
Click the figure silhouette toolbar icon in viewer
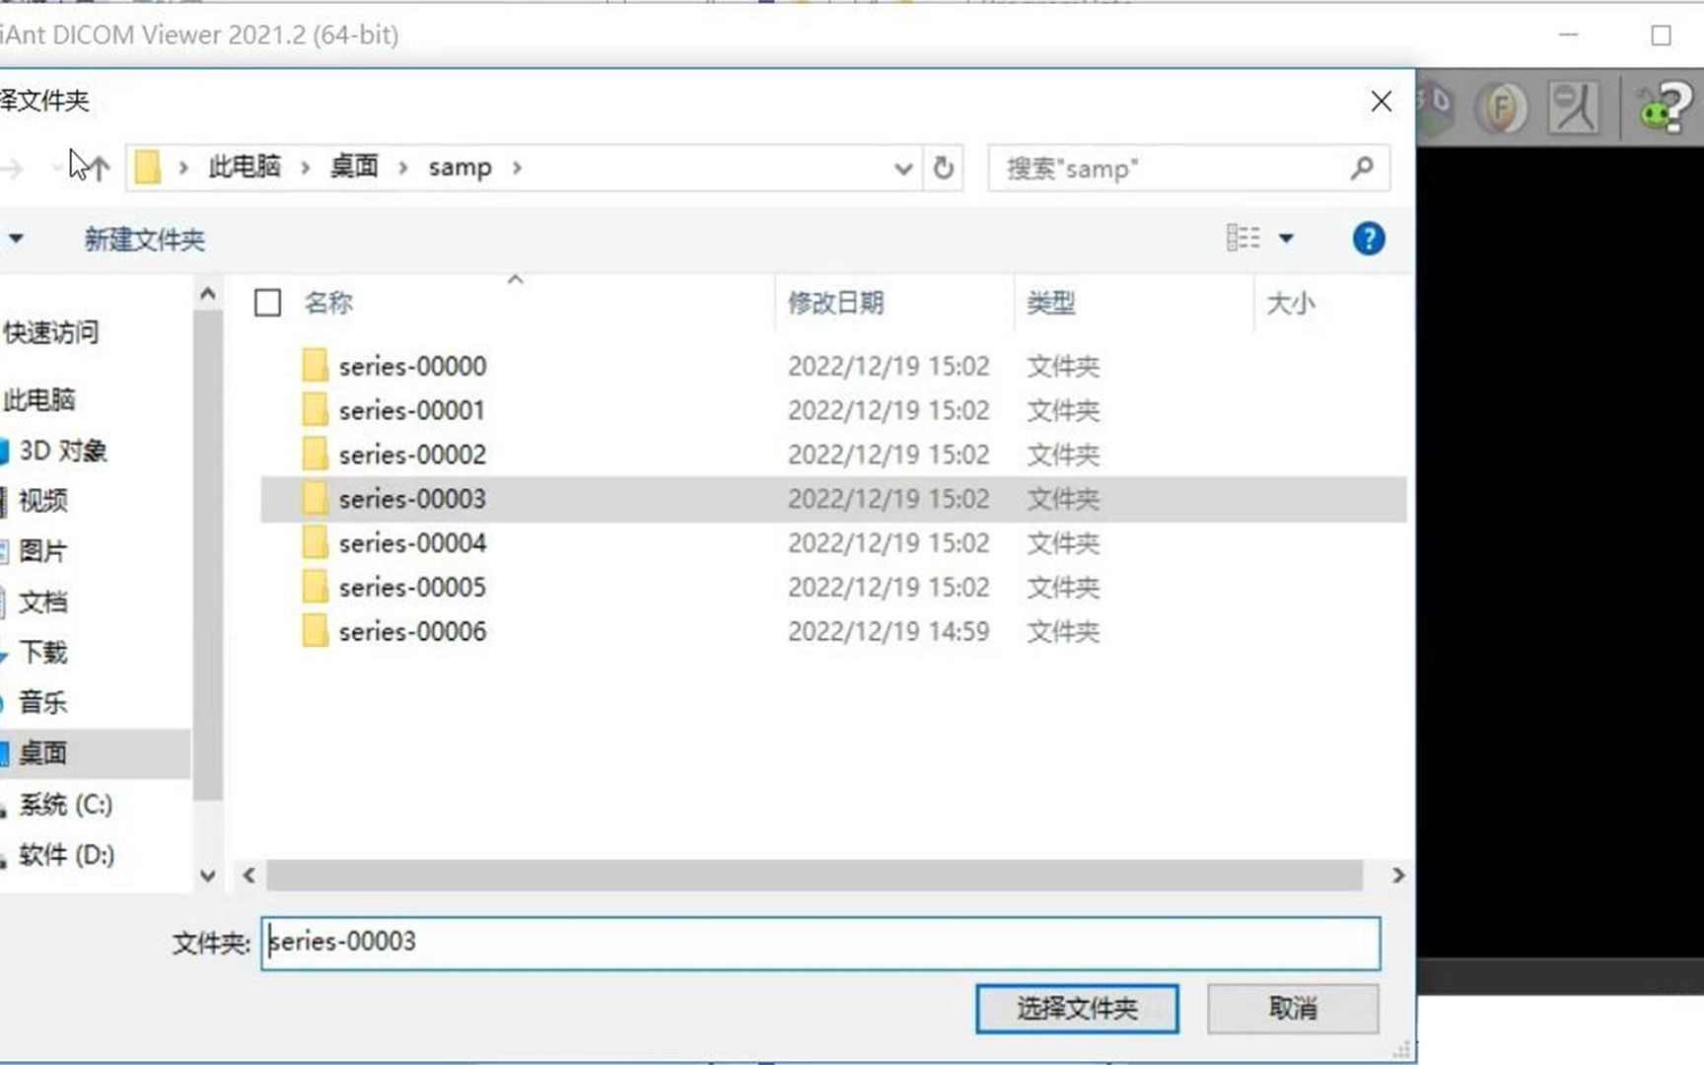pyautogui.click(x=1573, y=106)
